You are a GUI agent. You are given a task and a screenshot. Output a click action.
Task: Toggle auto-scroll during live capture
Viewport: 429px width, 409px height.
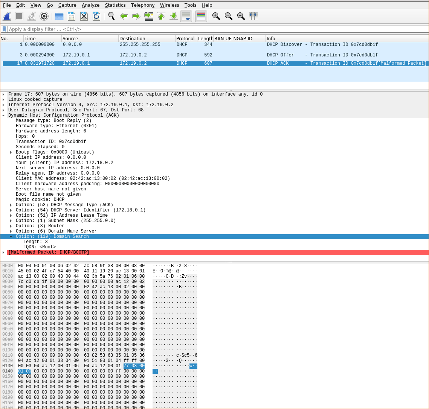(x=186, y=16)
